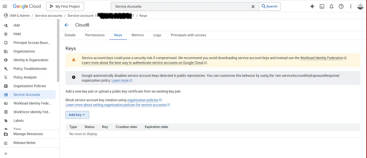Screen dimensions: 367x158
Task: Open the user account avatar
Action: 360,6
